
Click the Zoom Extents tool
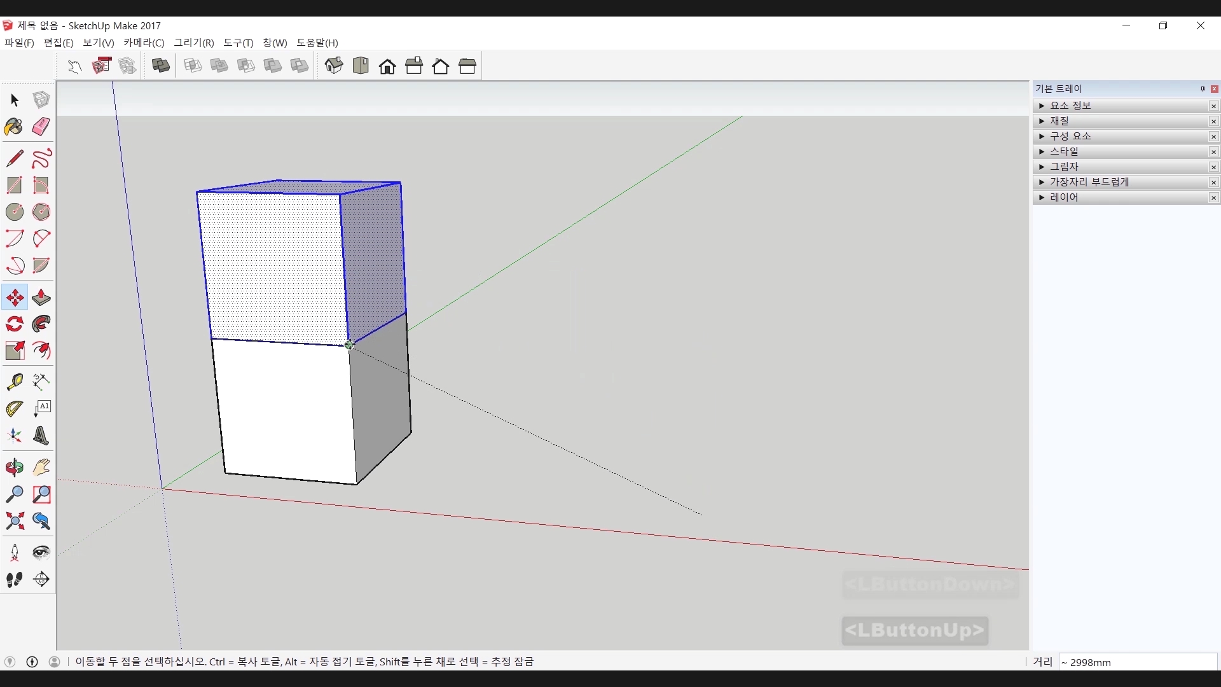click(x=14, y=522)
